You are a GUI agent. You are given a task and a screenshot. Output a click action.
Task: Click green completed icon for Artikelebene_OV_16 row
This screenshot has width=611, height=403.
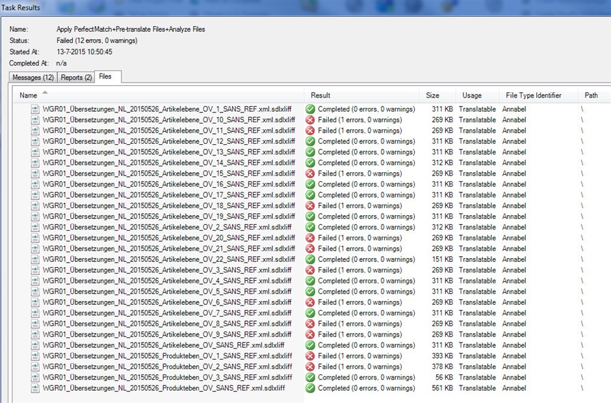(x=310, y=184)
